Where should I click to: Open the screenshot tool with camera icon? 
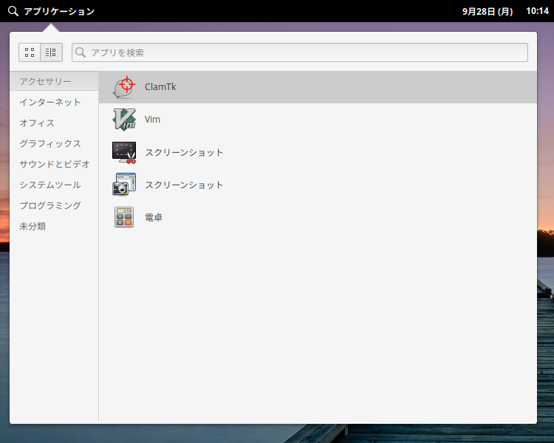[x=124, y=185]
